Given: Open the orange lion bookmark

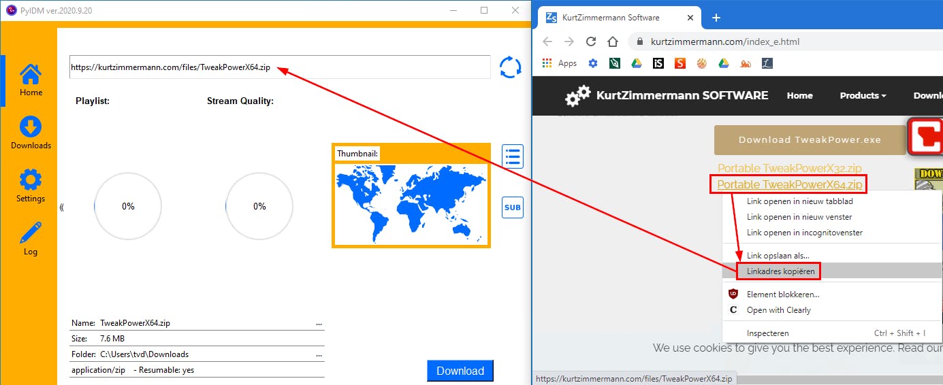Looking at the screenshot, I should (x=746, y=63).
